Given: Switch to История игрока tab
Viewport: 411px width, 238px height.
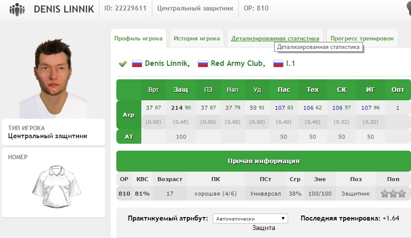Looking at the screenshot, I should pyautogui.click(x=197, y=38).
